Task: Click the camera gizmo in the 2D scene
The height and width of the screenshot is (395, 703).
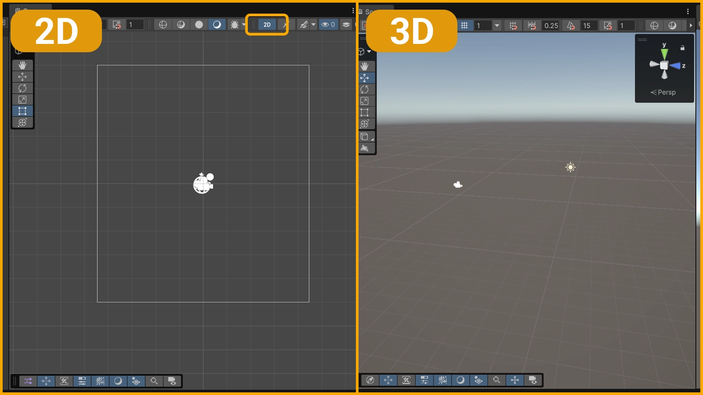Action: point(203,183)
